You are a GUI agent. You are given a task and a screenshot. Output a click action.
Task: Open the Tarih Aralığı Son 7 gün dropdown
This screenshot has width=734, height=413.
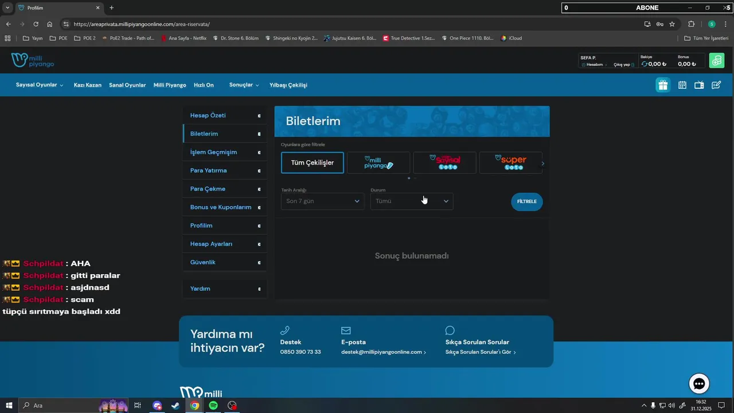pos(322,201)
